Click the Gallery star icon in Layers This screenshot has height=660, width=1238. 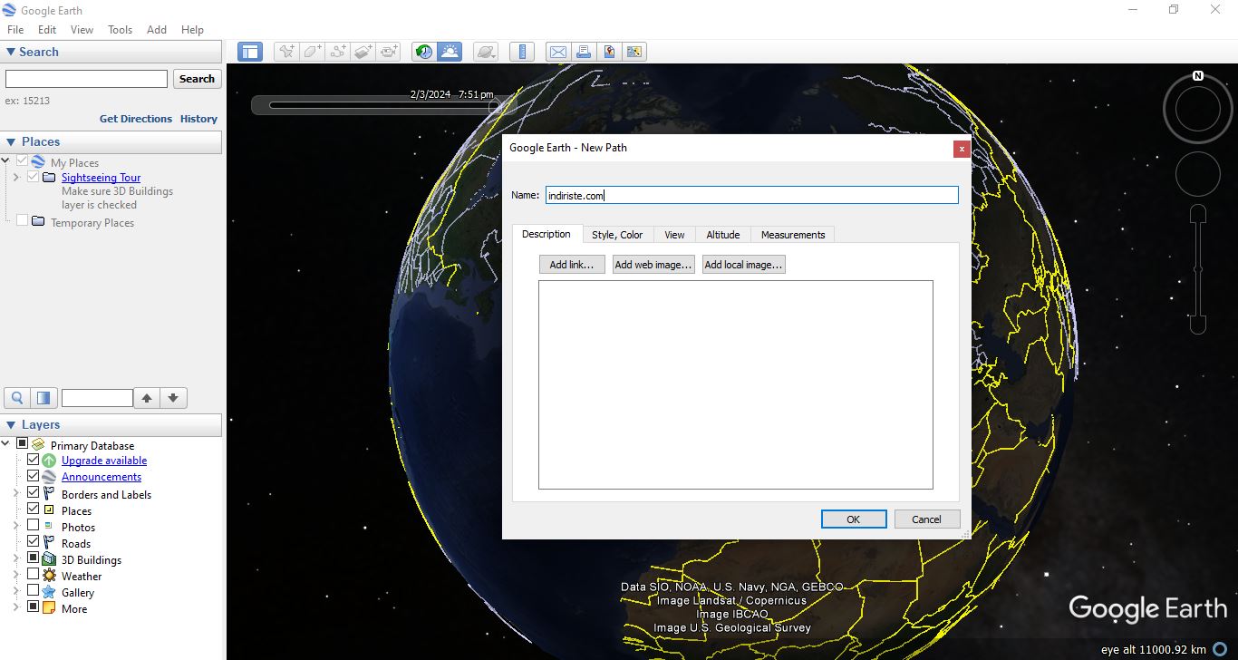(49, 592)
